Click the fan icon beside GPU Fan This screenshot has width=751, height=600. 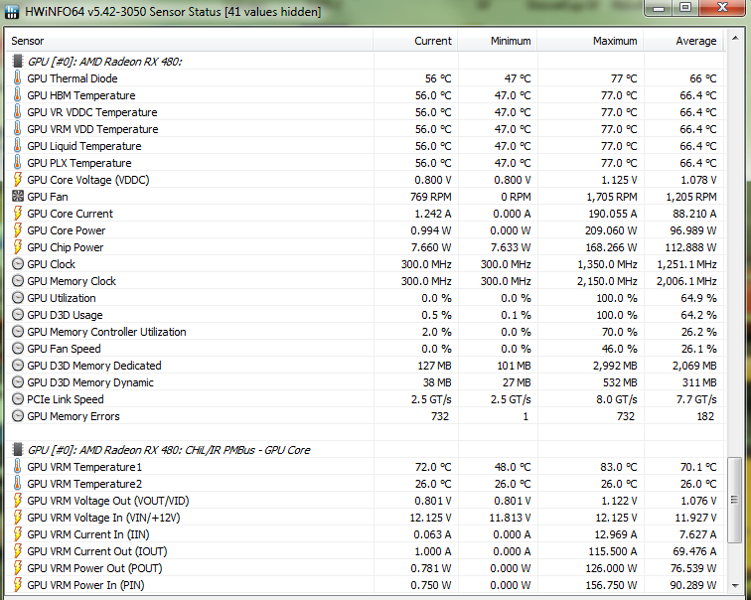click(x=18, y=196)
